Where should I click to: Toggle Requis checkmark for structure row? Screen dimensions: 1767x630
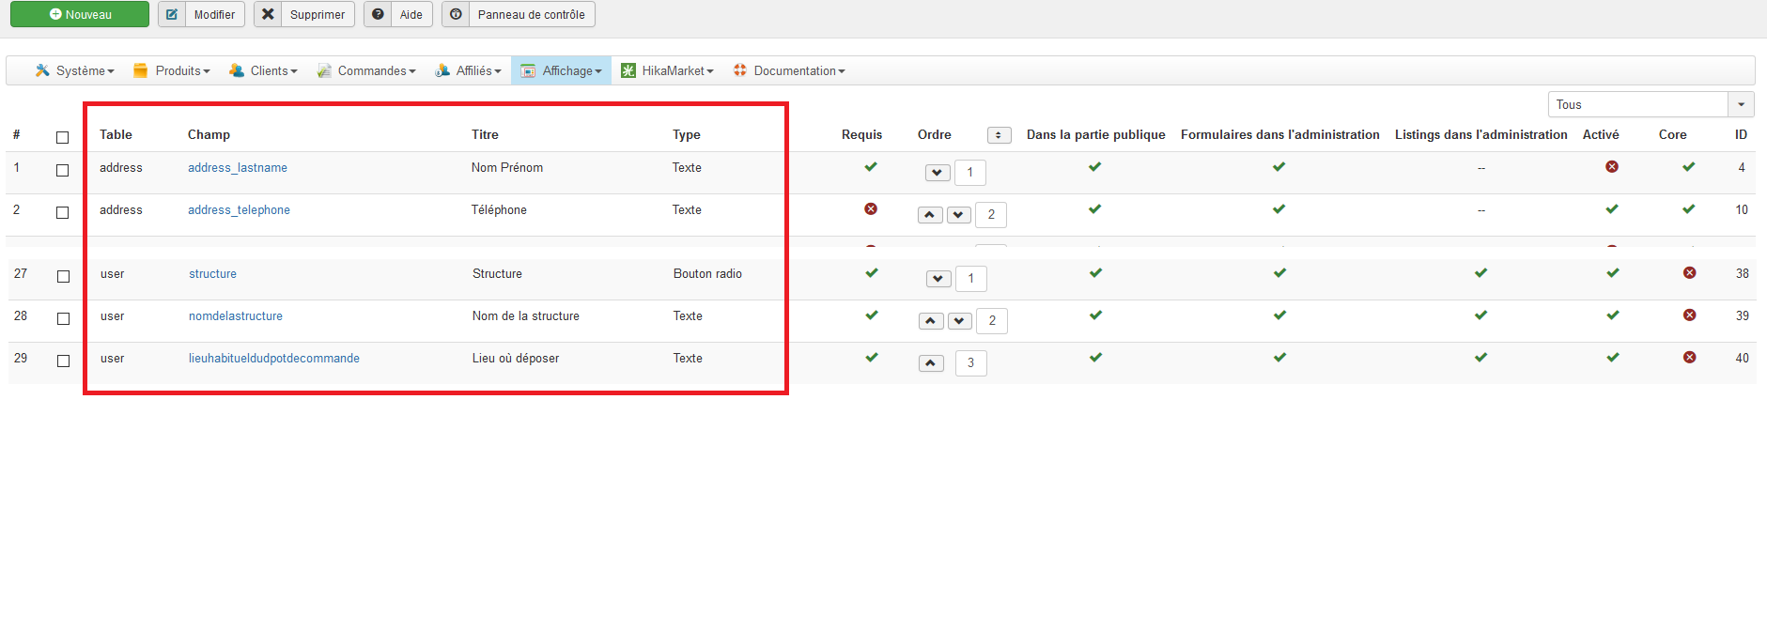(872, 273)
